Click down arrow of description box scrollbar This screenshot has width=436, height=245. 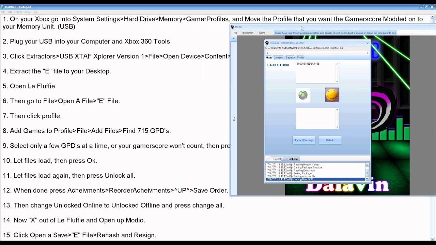pos(337,127)
